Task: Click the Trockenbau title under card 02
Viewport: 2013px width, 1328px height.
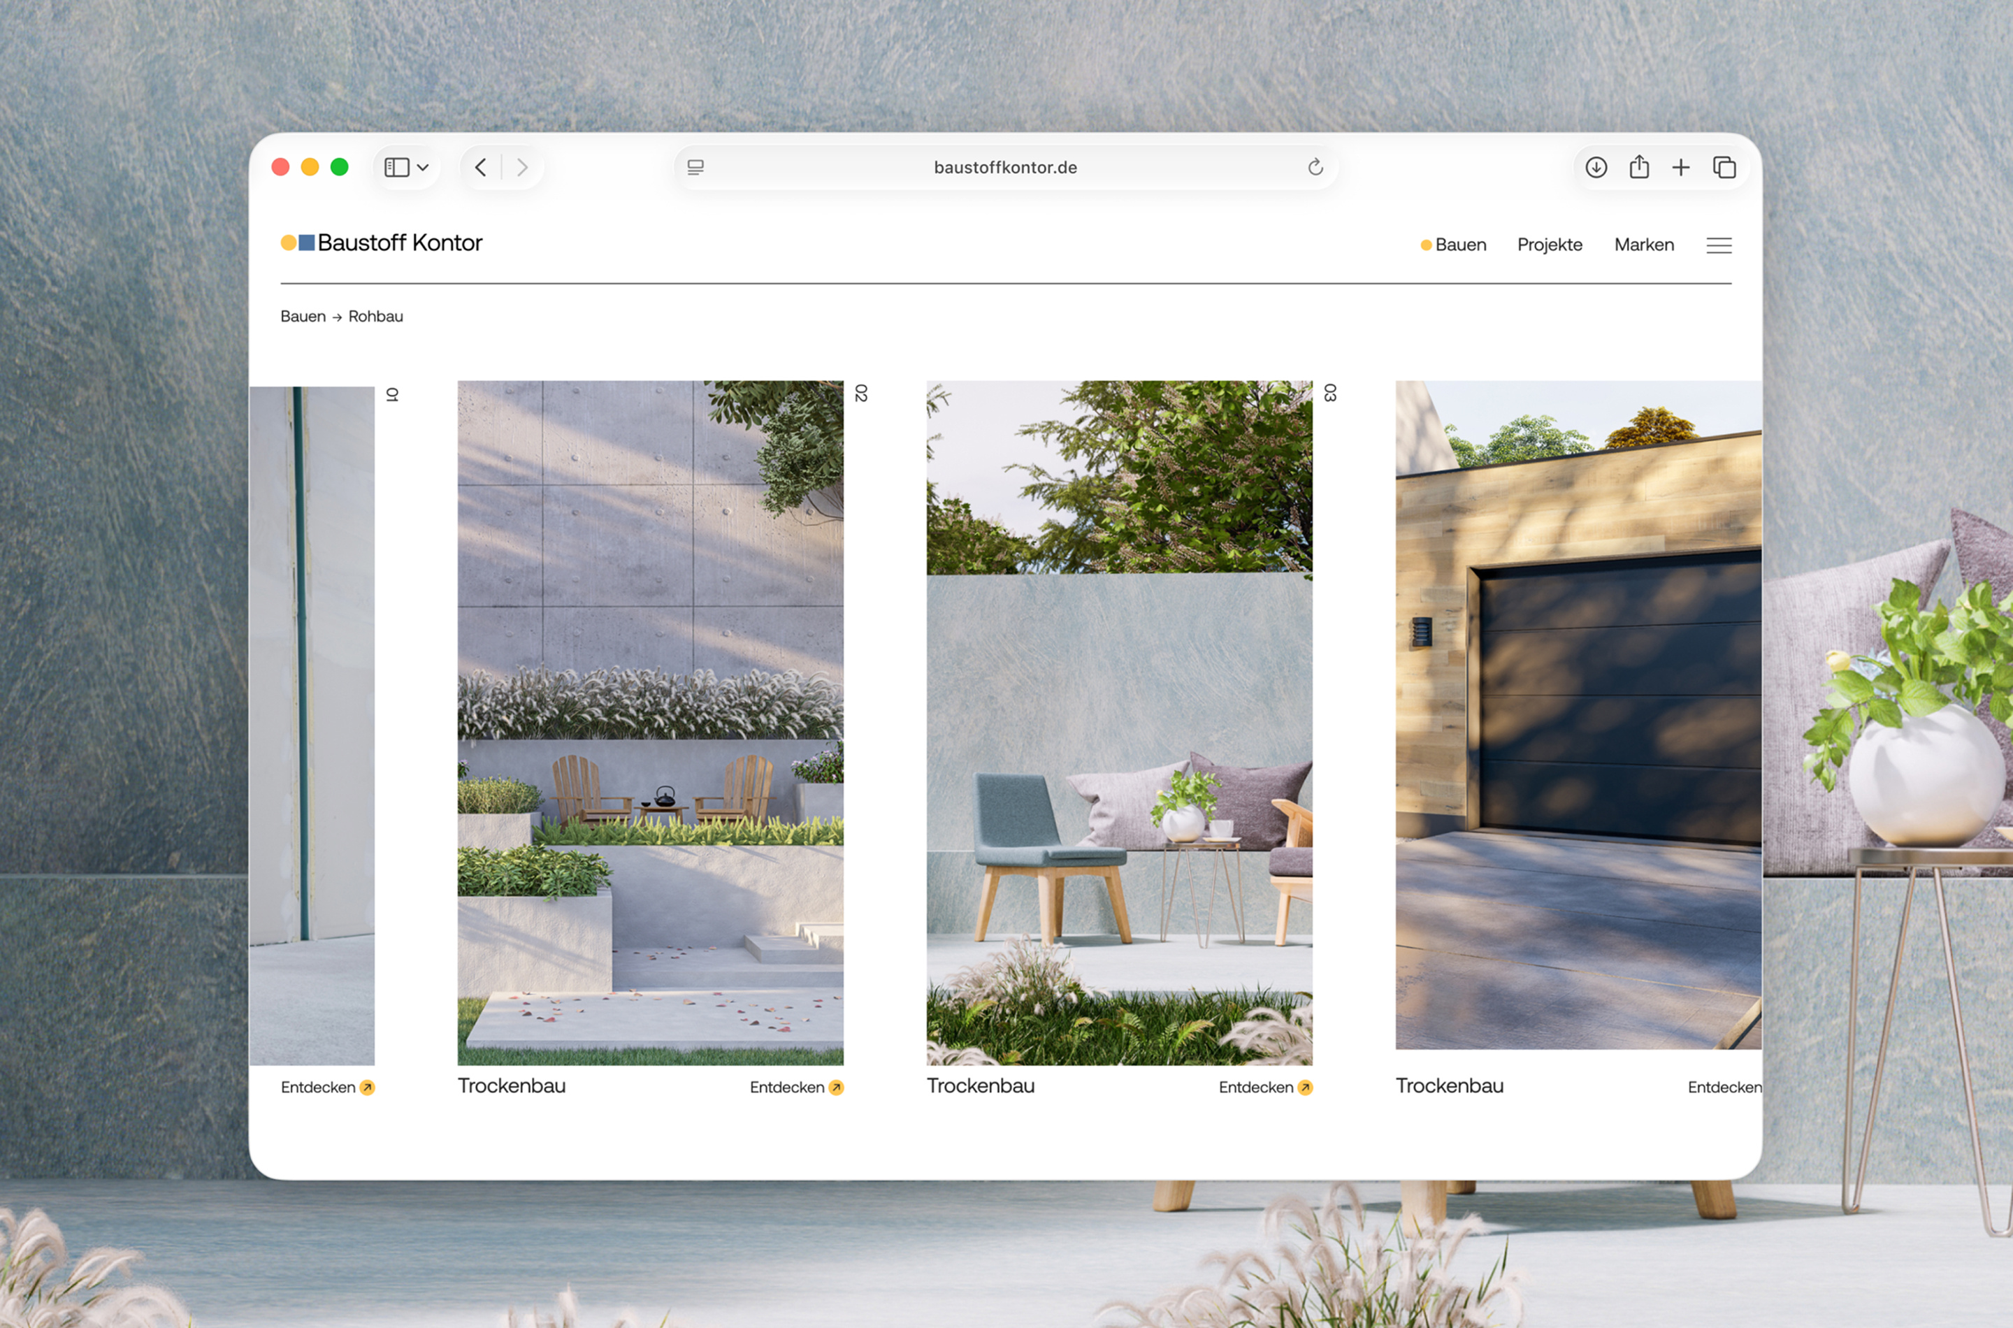Action: pos(512,1085)
